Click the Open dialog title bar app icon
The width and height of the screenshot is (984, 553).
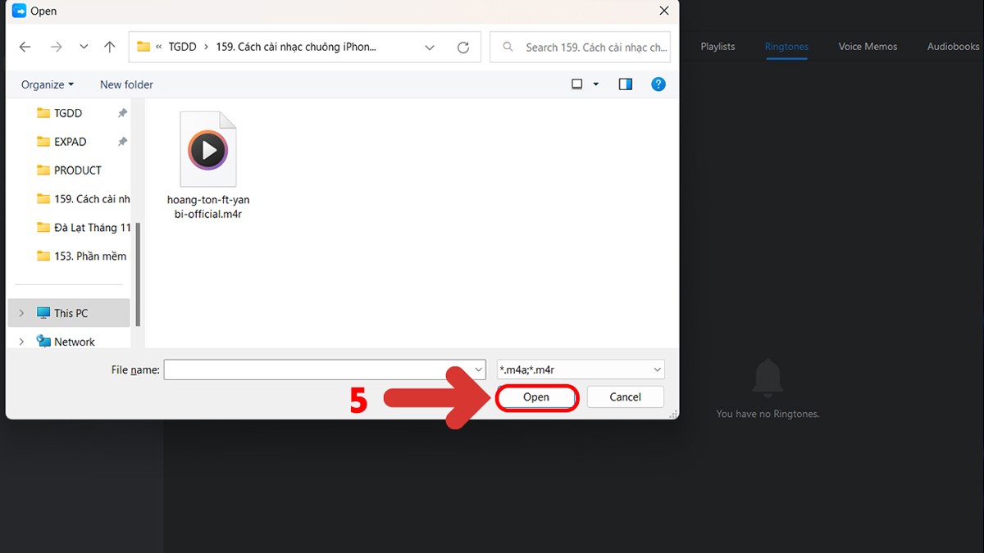coord(20,11)
